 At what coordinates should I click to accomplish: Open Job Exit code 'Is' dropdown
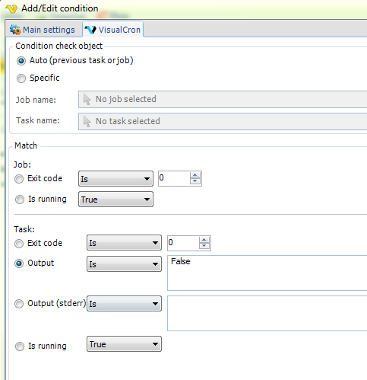pyautogui.click(x=115, y=179)
